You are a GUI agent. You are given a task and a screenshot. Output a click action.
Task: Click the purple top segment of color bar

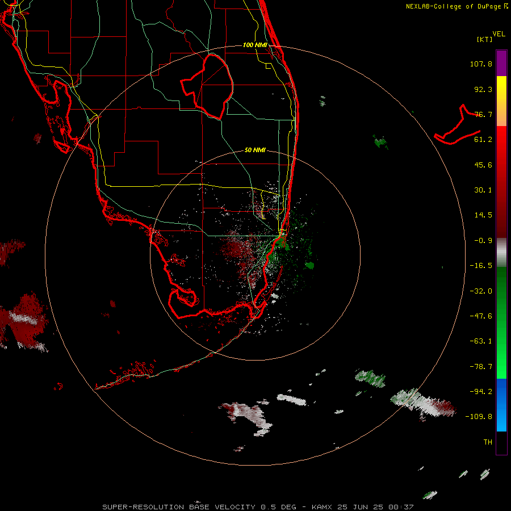(501, 64)
